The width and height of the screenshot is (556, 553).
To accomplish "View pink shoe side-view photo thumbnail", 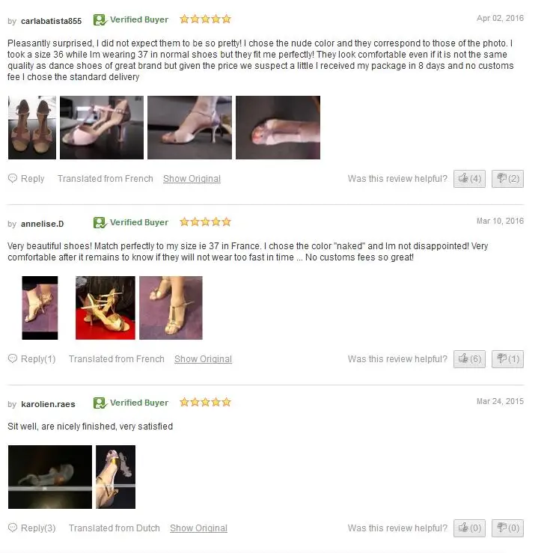I will click(x=102, y=128).
